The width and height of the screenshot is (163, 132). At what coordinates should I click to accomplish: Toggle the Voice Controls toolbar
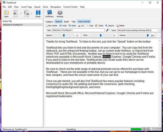click(84, 22)
